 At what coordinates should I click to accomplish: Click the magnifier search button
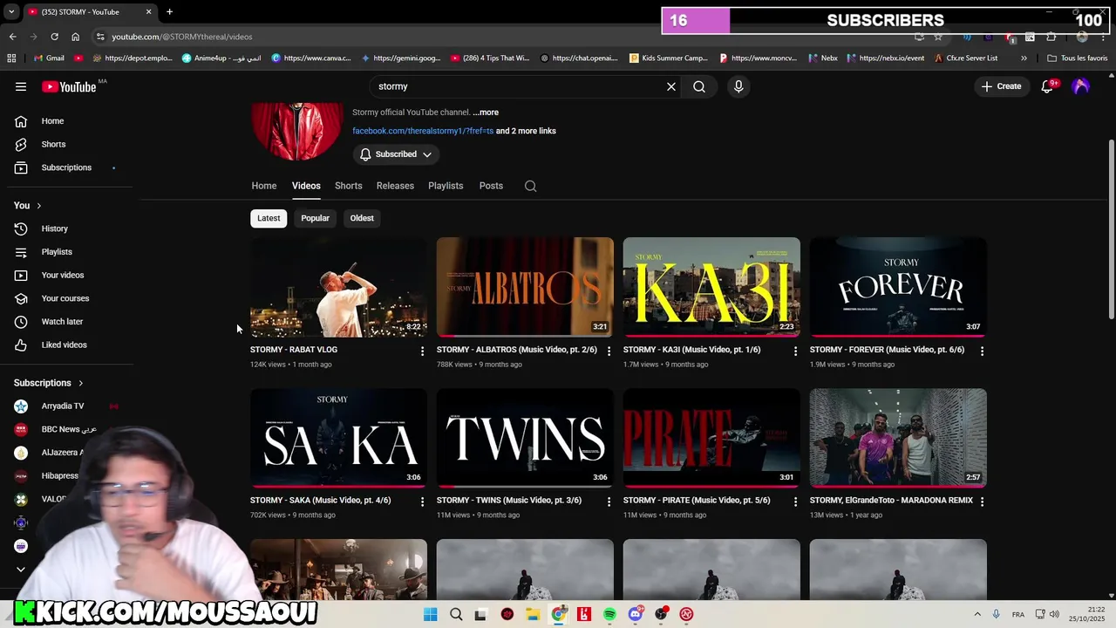tap(699, 86)
